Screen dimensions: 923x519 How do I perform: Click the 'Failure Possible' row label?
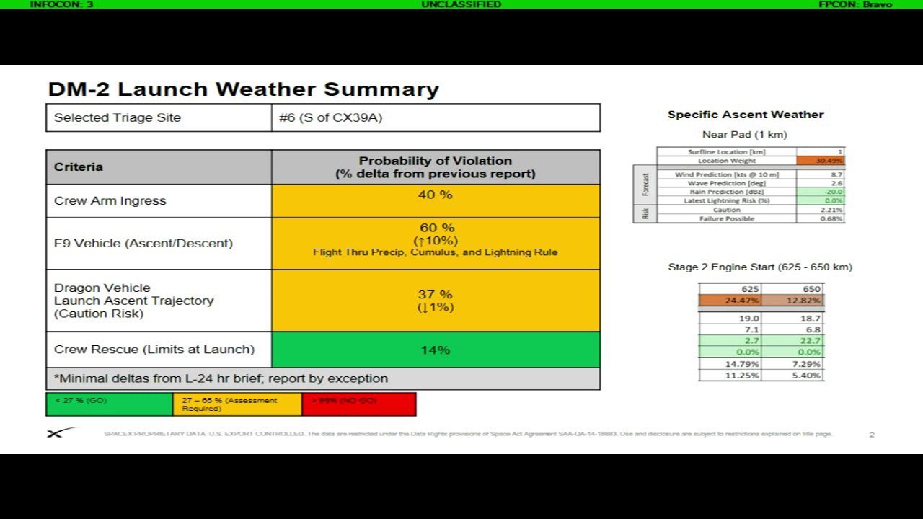click(727, 218)
